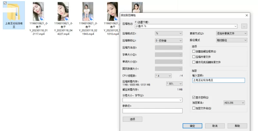The width and height of the screenshot is (258, 131).
Task: Click the 选项 button
Action: (x=133, y=119)
